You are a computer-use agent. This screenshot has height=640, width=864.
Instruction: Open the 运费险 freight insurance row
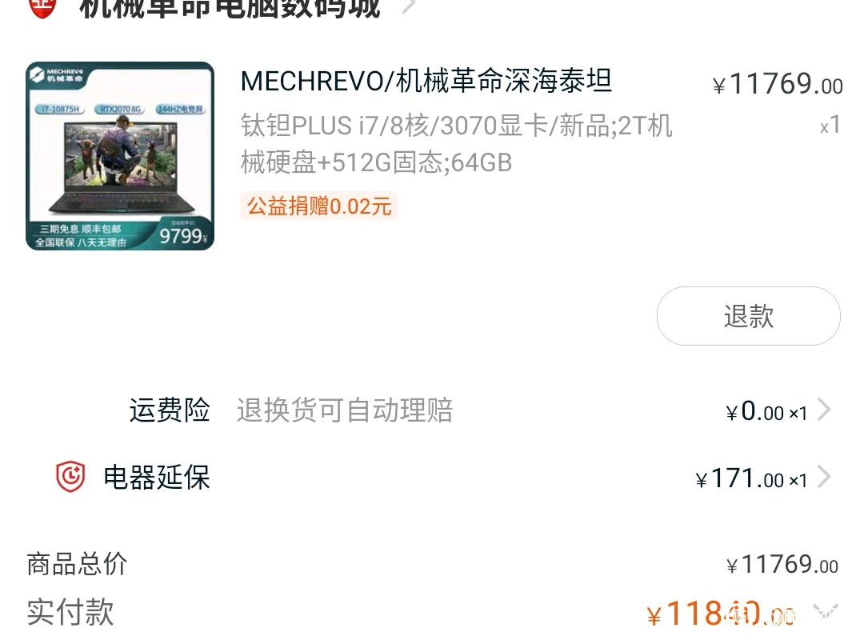pyautogui.click(x=432, y=410)
